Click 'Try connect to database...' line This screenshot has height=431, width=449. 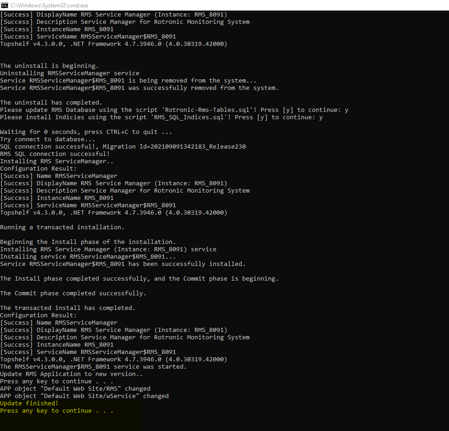(48, 139)
